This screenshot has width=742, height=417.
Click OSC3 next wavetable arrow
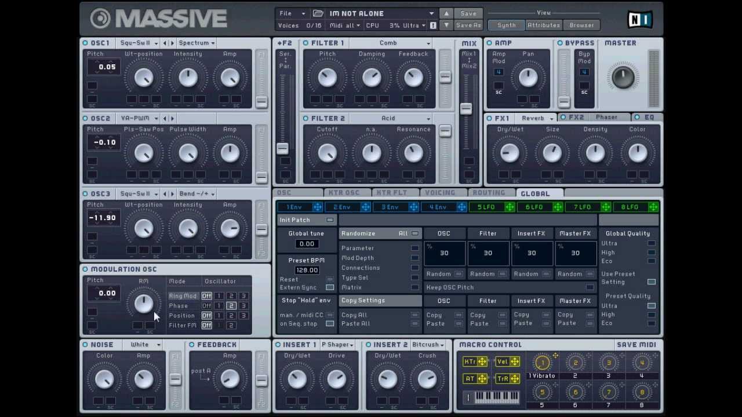pyautogui.click(x=172, y=194)
